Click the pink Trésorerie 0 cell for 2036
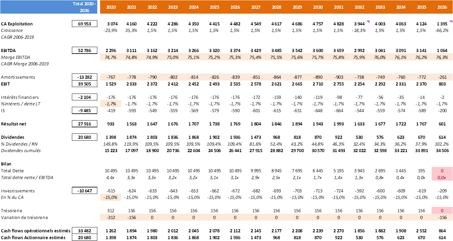The height and width of the screenshot is (241, 453). 442,211
